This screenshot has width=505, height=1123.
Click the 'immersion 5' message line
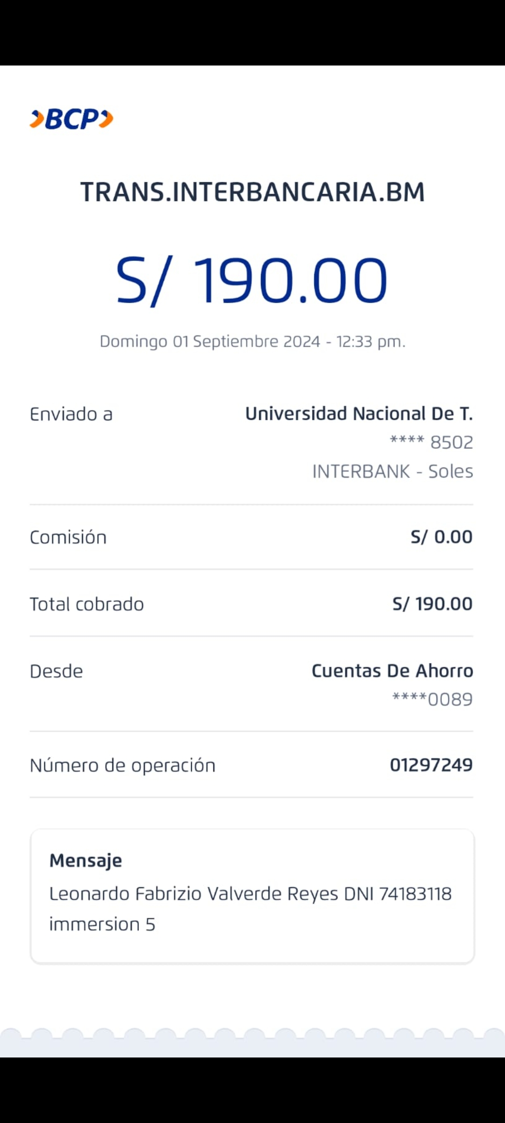pos(102,925)
